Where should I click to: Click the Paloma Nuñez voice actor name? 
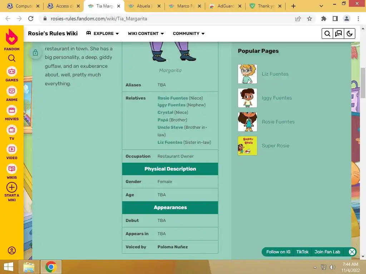pos(173,247)
